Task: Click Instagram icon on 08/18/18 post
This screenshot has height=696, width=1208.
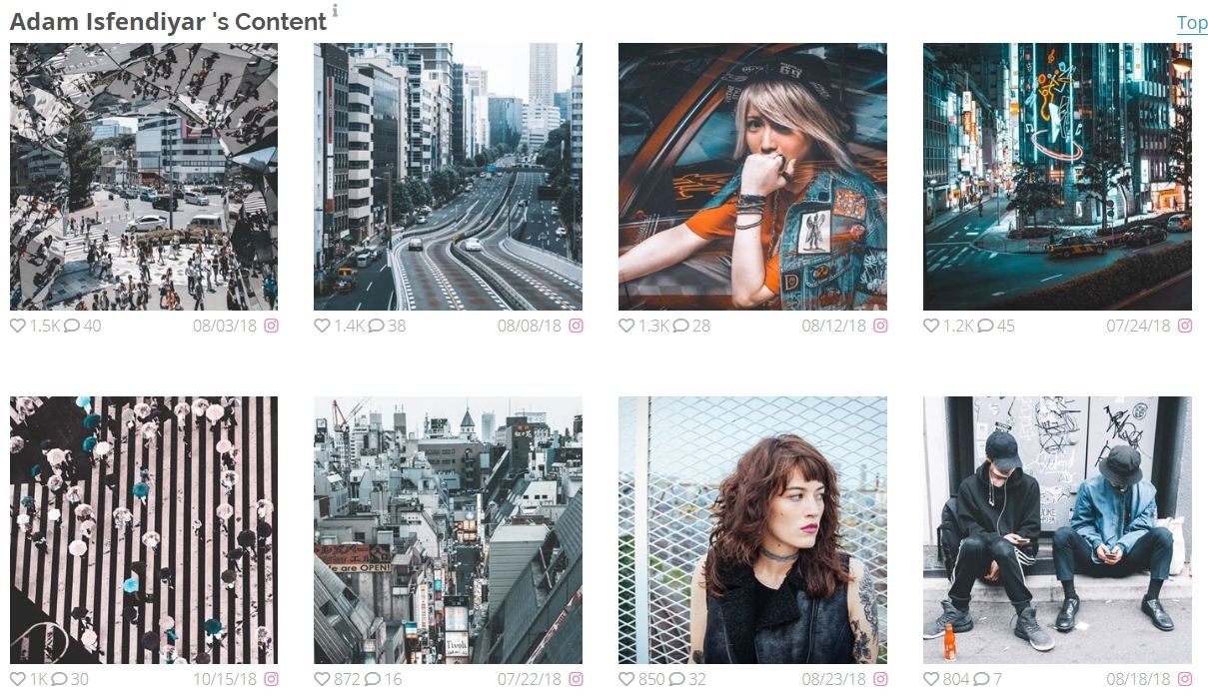Action: coord(1185,679)
